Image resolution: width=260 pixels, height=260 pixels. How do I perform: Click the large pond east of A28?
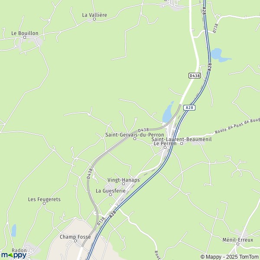tap(219, 55)
